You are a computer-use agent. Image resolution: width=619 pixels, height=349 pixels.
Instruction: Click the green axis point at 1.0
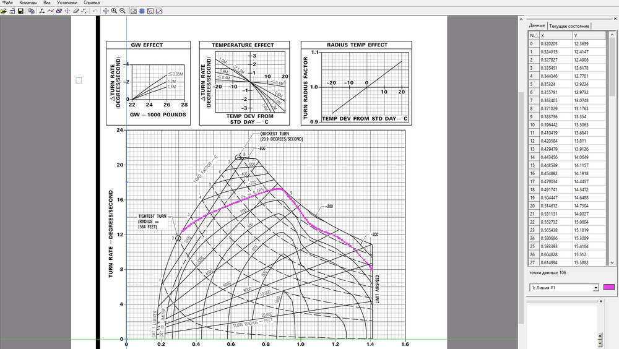pyautogui.click(x=300, y=339)
